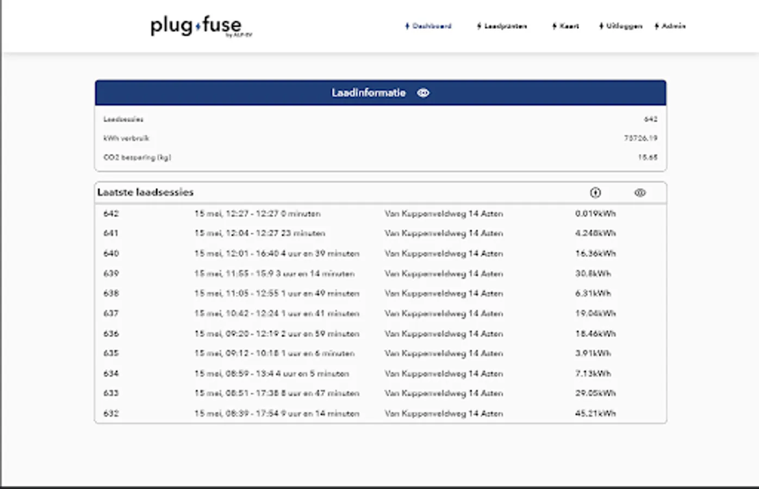The width and height of the screenshot is (759, 489).
Task: Click Uitloggen to log out
Action: (620, 26)
